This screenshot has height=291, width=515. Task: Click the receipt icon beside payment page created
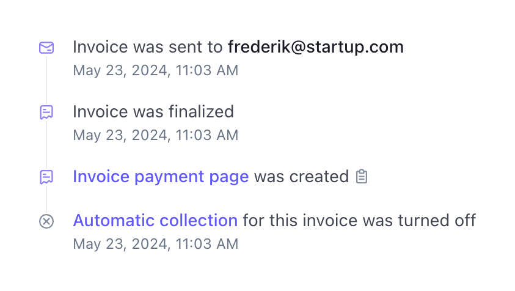pos(46,177)
